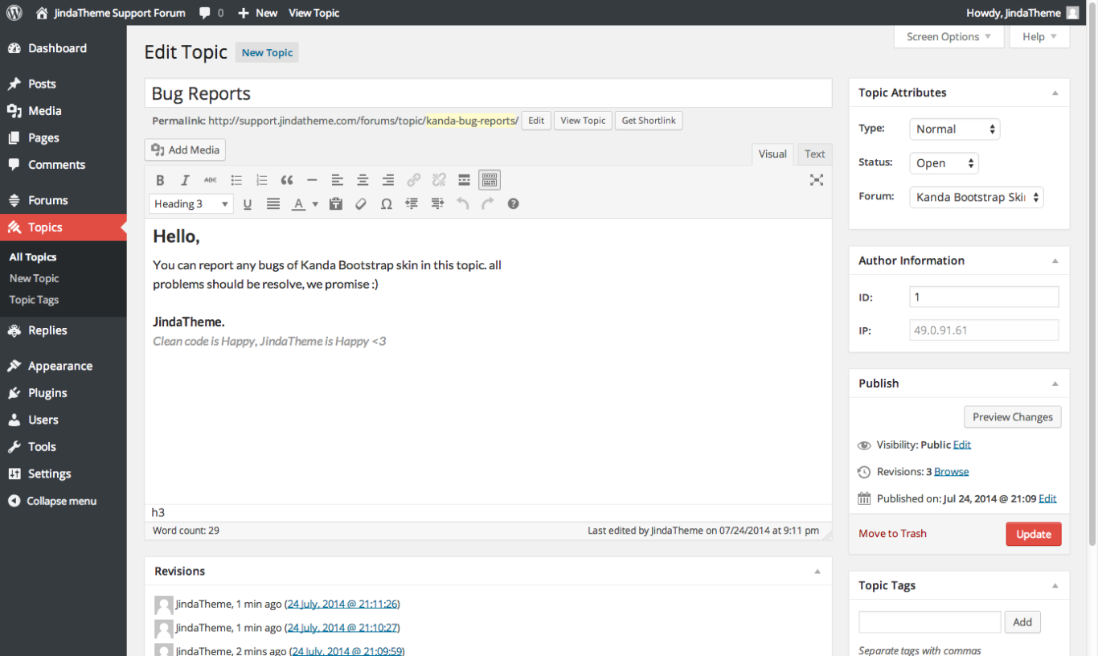Click Add Media button
This screenshot has height=656, width=1098.
click(185, 150)
